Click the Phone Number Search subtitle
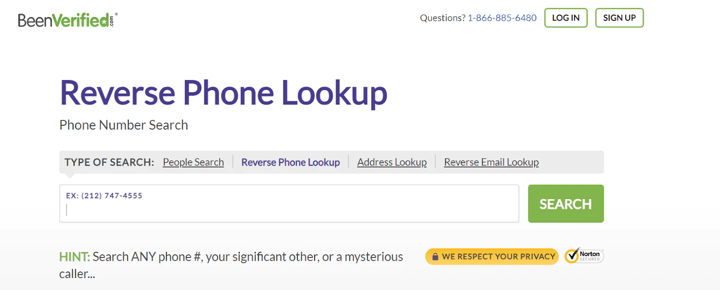The width and height of the screenshot is (720, 290). coord(124,125)
